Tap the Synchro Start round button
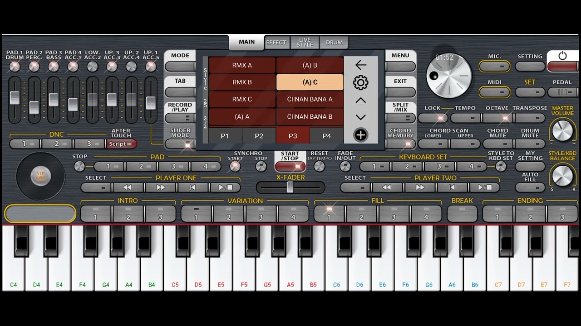 point(235,166)
